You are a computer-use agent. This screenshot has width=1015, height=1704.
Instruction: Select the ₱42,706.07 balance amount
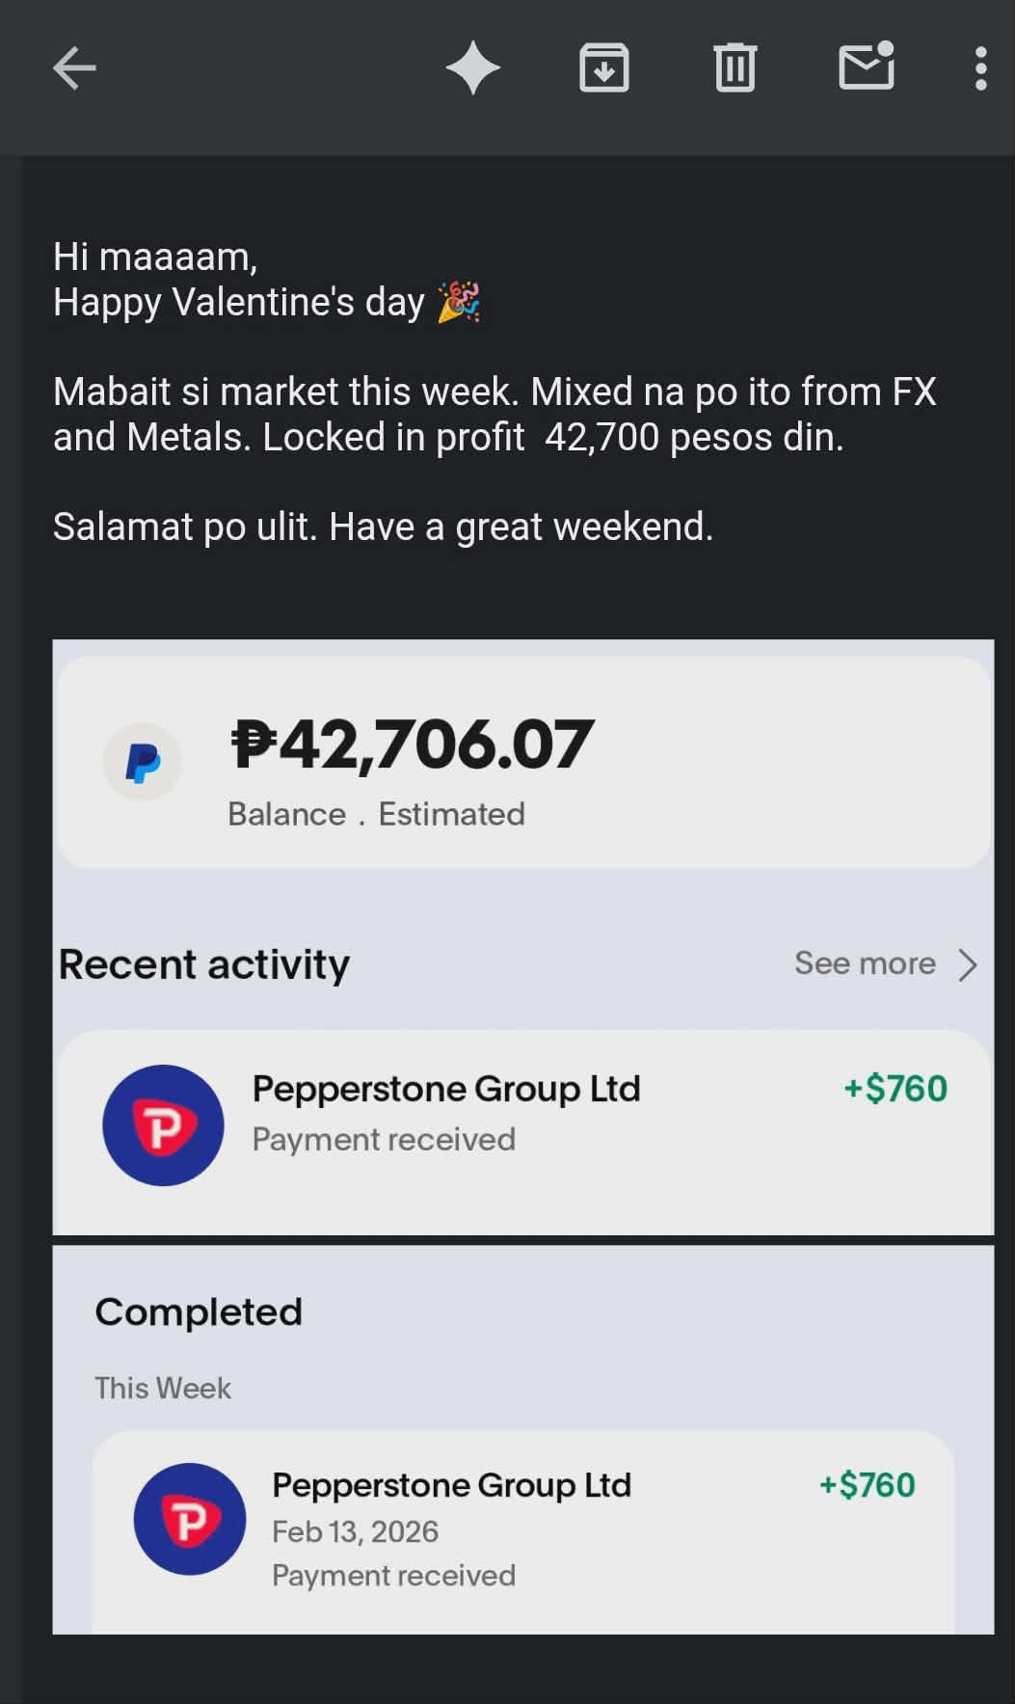click(412, 744)
